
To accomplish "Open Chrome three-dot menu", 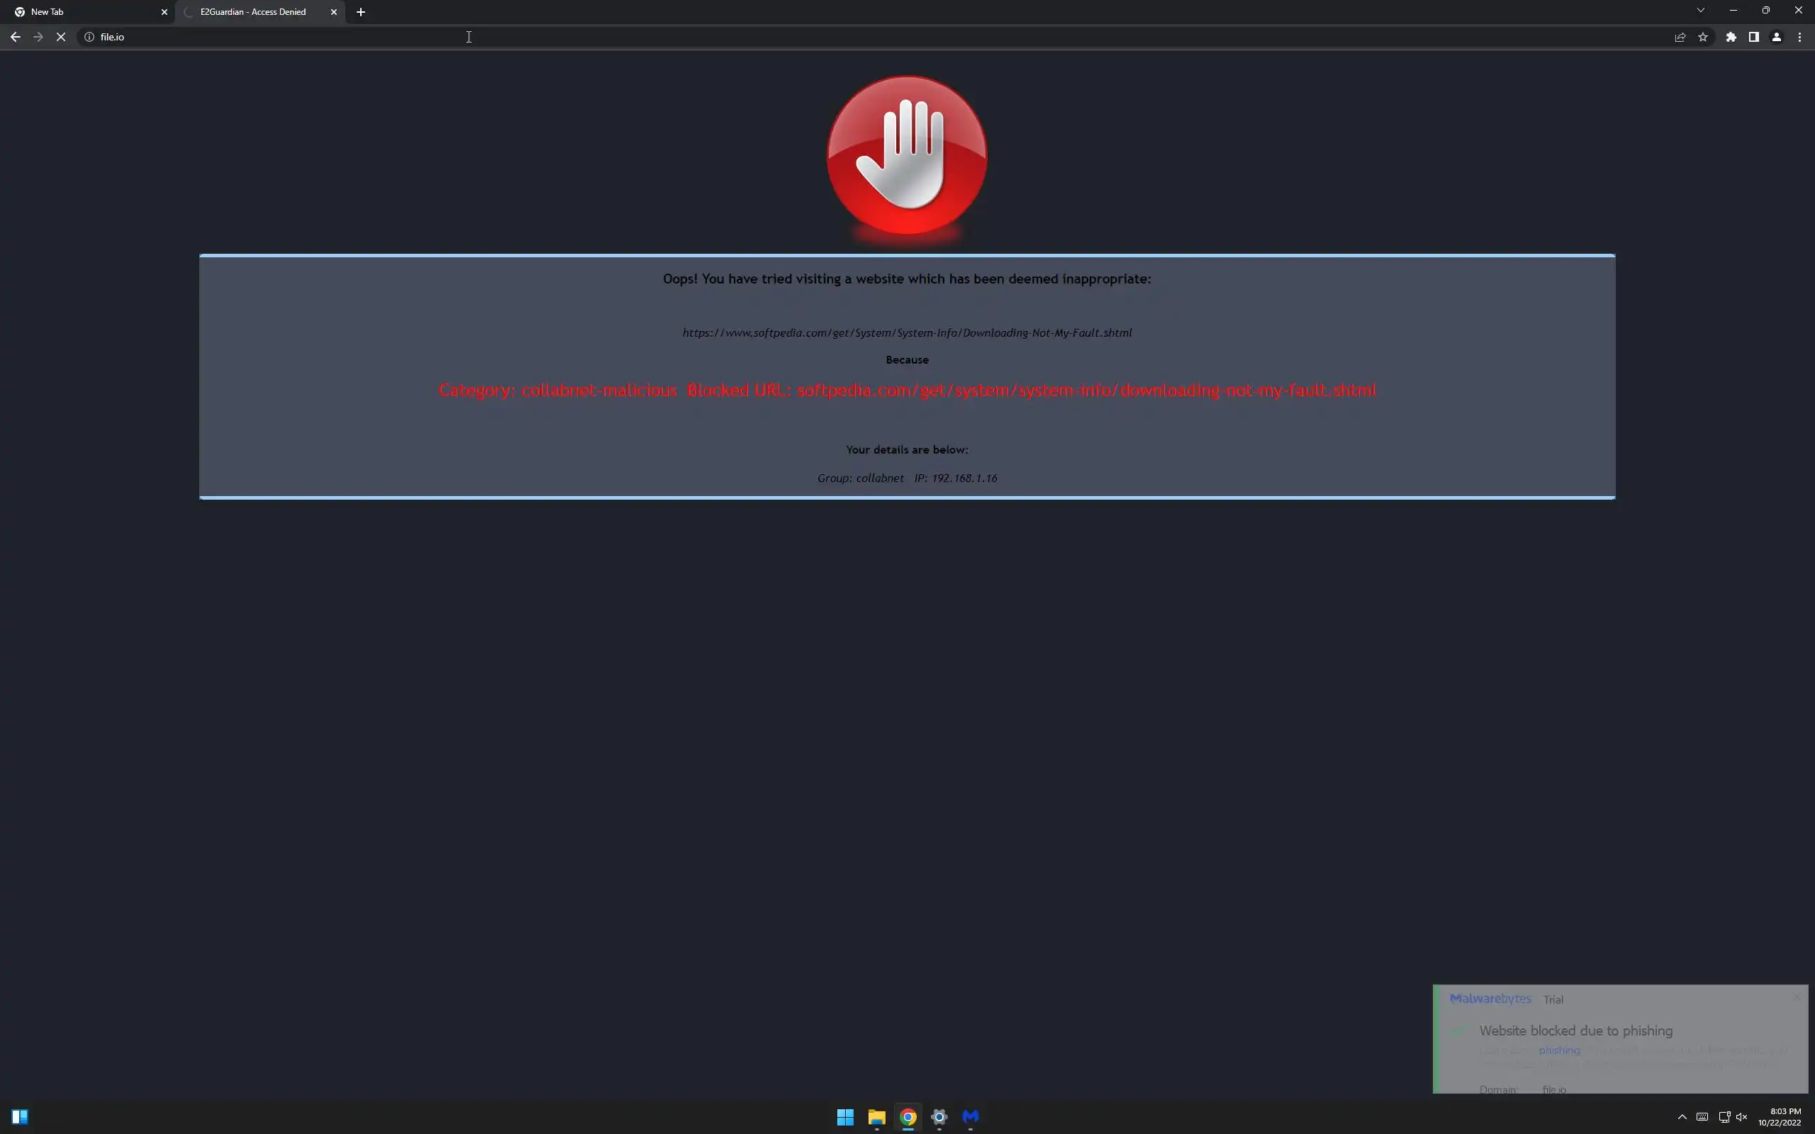I will [1799, 37].
